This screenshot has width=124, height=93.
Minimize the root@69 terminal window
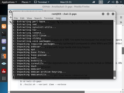pos(103,14)
